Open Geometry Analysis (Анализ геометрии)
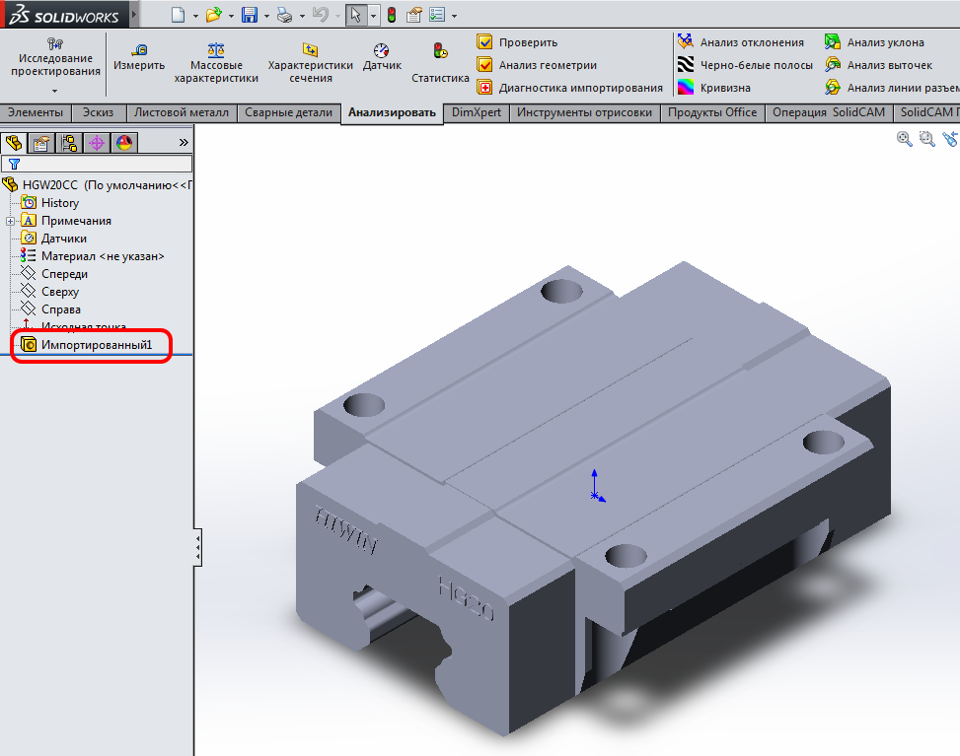960x756 pixels. (x=537, y=65)
